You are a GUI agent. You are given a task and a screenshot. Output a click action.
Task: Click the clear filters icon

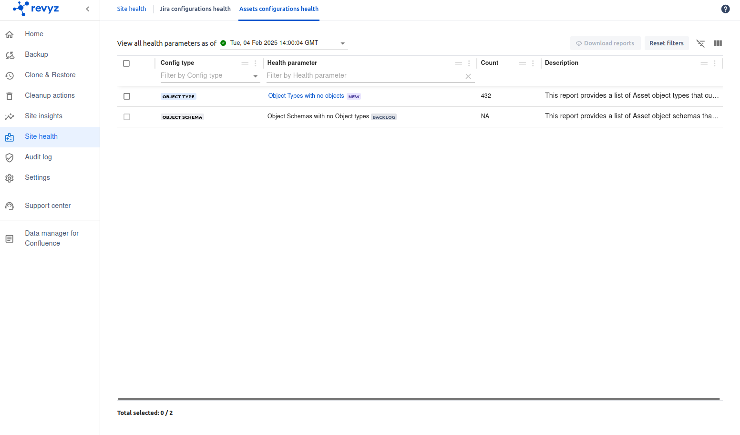[700, 43]
